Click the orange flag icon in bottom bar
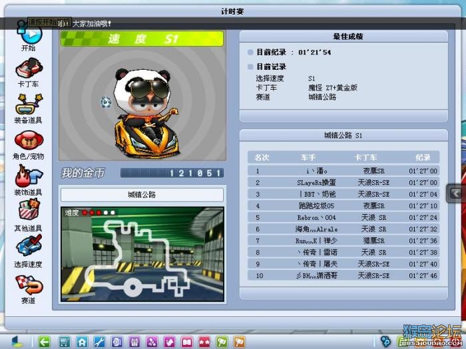The width and height of the screenshot is (466, 349). 240,342
